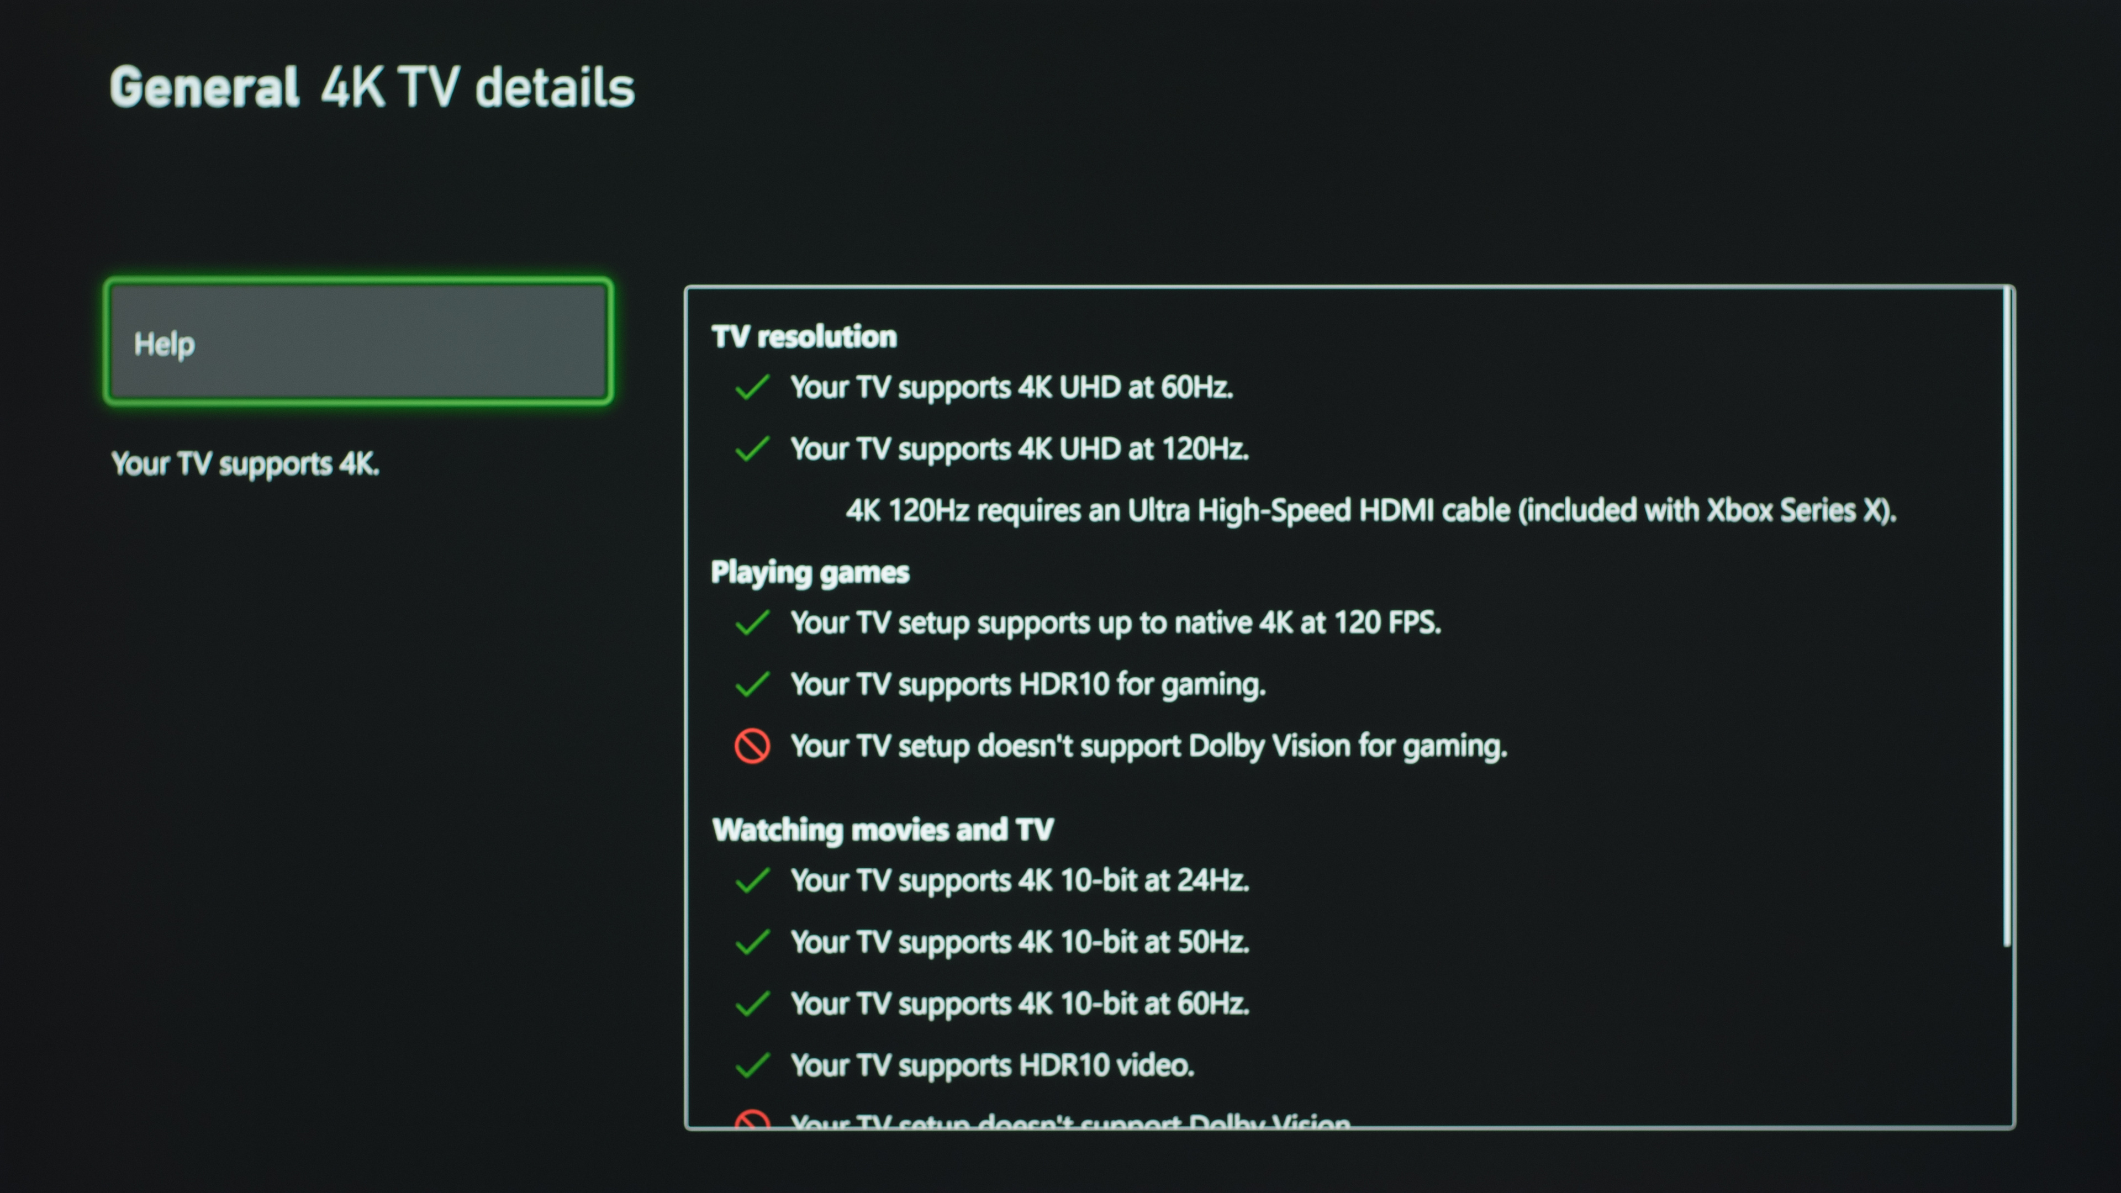This screenshot has width=2121, height=1193.
Task: Click the TV resolution section heading
Action: 804,337
